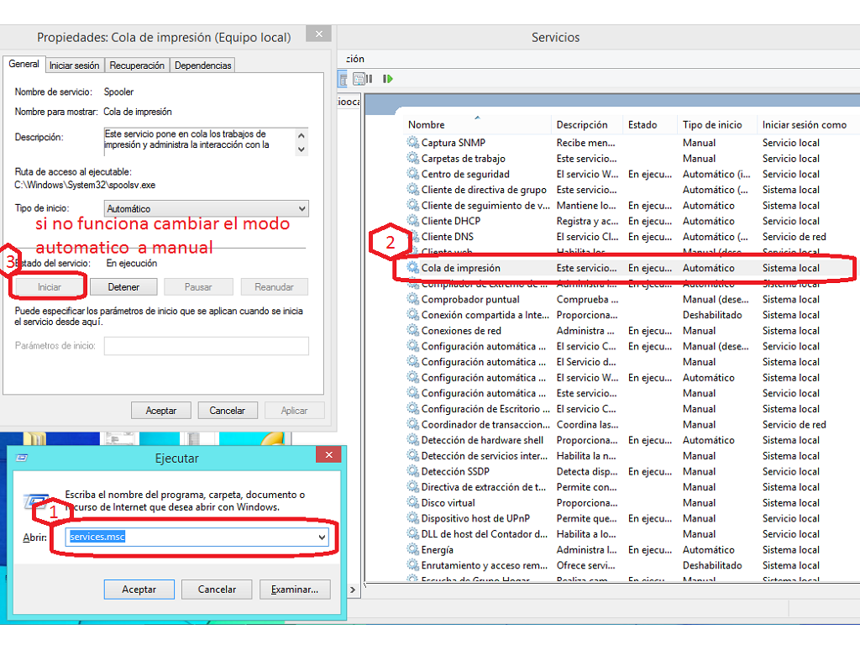Click the Pause service toolbar icon
The width and height of the screenshot is (860, 645).
coord(370,79)
